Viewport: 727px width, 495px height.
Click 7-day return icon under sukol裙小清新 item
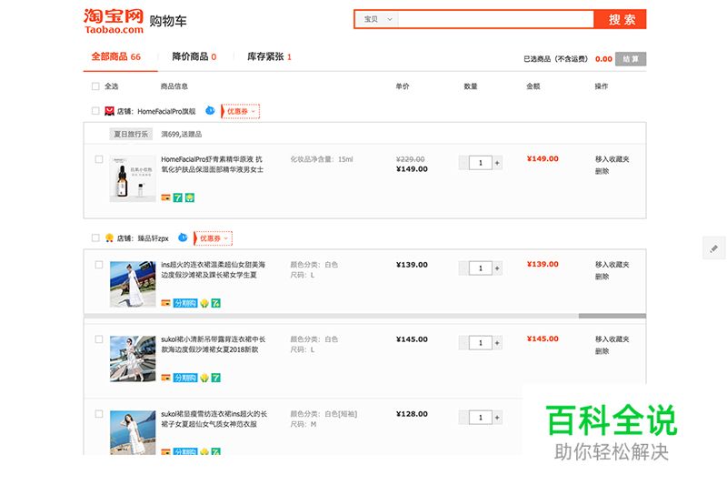point(216,378)
